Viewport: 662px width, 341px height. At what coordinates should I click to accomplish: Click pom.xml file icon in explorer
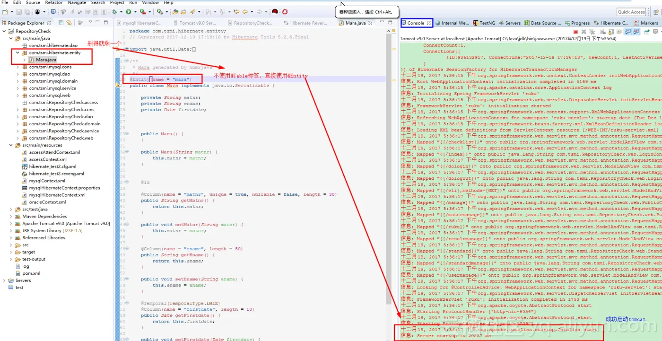(x=18, y=273)
